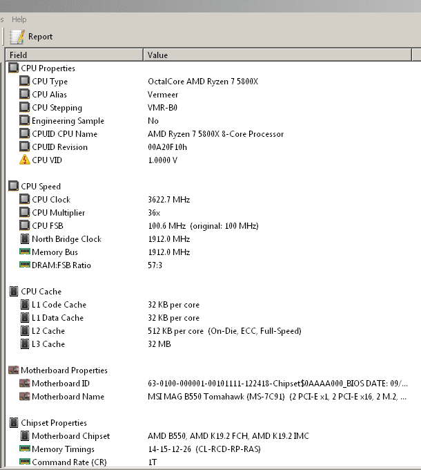This screenshot has height=470, width=421.
Task: Click the CPU Type row icon
Action: point(25,81)
